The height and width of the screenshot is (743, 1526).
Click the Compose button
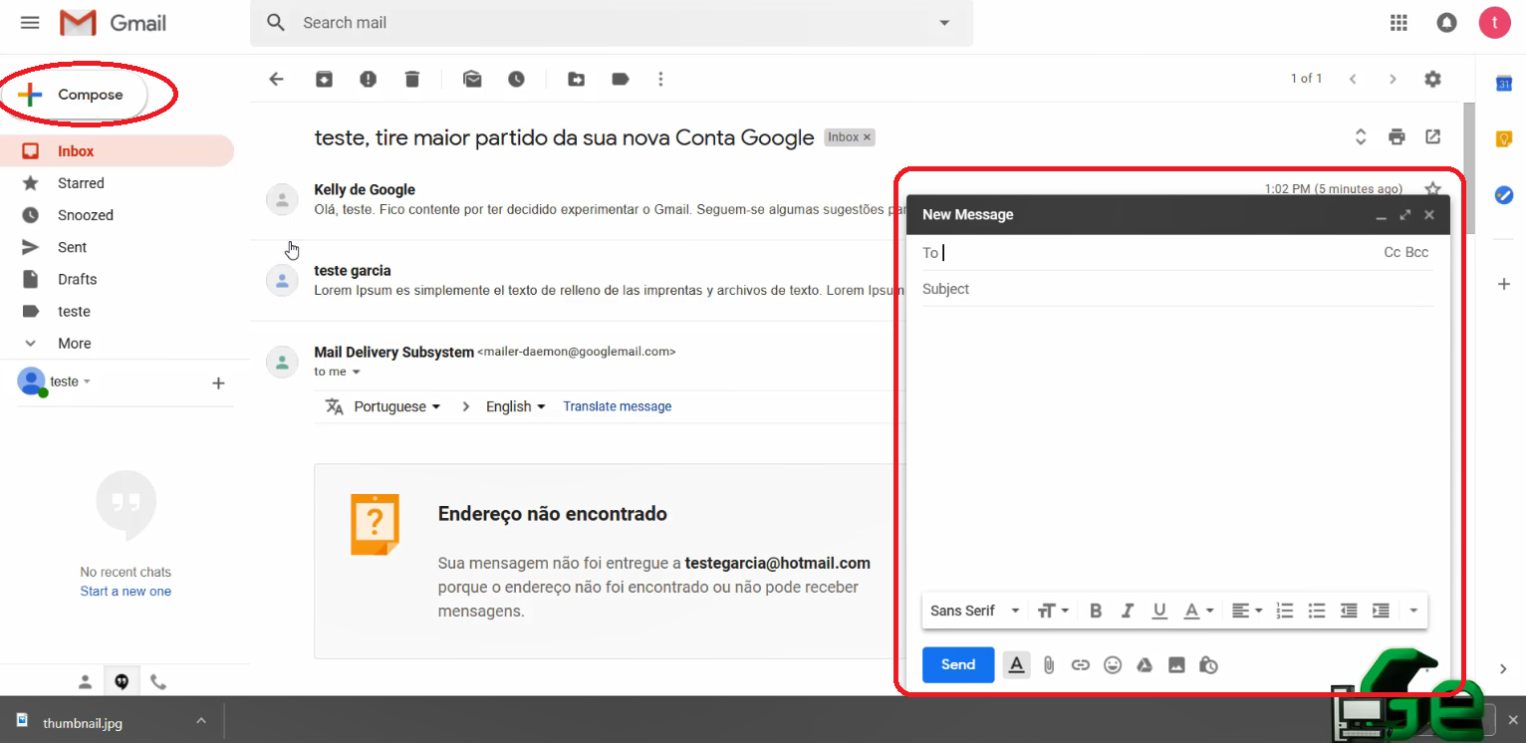[x=75, y=95]
